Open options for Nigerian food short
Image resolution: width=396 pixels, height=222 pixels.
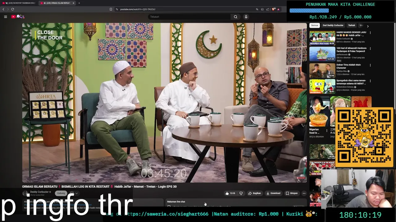tap(327, 131)
